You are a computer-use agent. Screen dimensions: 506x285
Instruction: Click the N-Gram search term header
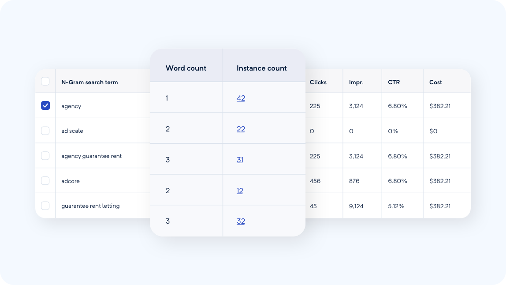pos(89,82)
